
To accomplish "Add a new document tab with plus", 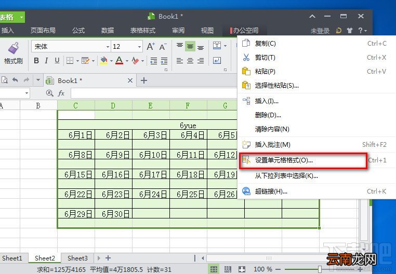I will pos(144,80).
